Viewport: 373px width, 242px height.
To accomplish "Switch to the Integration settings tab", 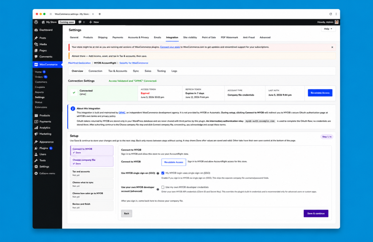I will coord(172,38).
